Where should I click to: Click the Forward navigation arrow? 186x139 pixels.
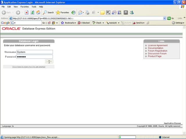(18, 12)
